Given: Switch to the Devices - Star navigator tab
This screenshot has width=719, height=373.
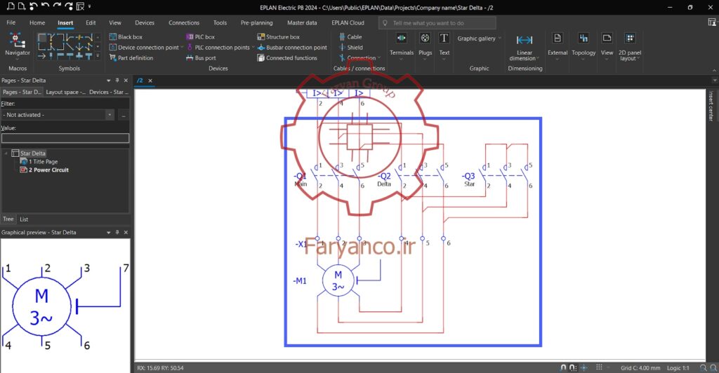Looking at the screenshot, I should [x=108, y=92].
